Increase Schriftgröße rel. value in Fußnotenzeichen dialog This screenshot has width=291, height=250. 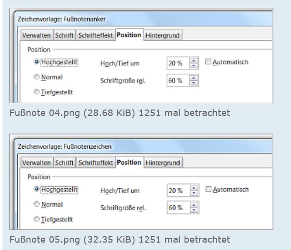[194, 205]
